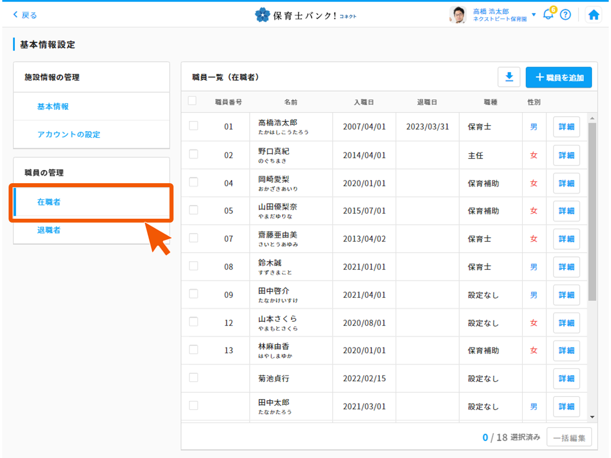Screen dimensions: 611x458
Task: Open 基本情報 in facility management
Action: (53, 106)
